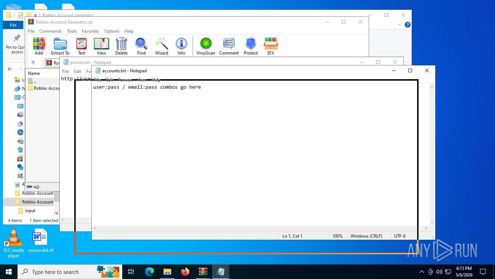Open the File menu in WinRAR
This screenshot has height=279, width=495.
pyautogui.click(x=31, y=31)
